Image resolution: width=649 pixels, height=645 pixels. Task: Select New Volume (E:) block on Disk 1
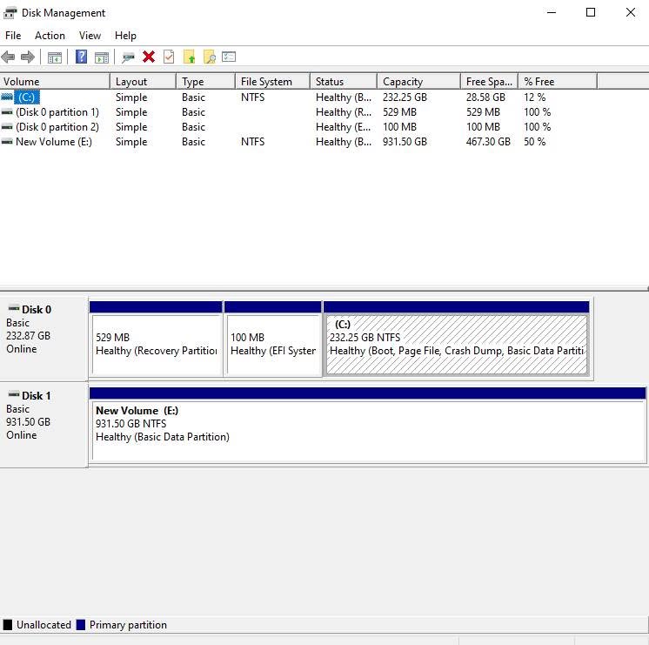pos(367,426)
